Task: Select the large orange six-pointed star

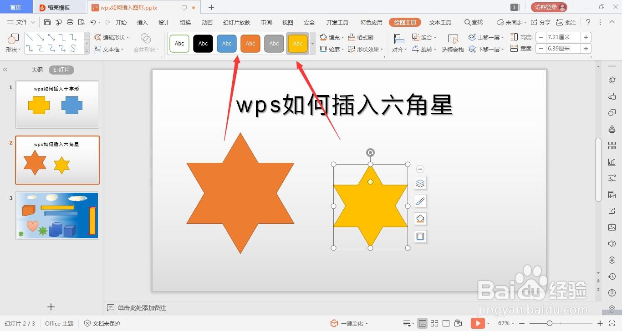Action: [x=240, y=193]
